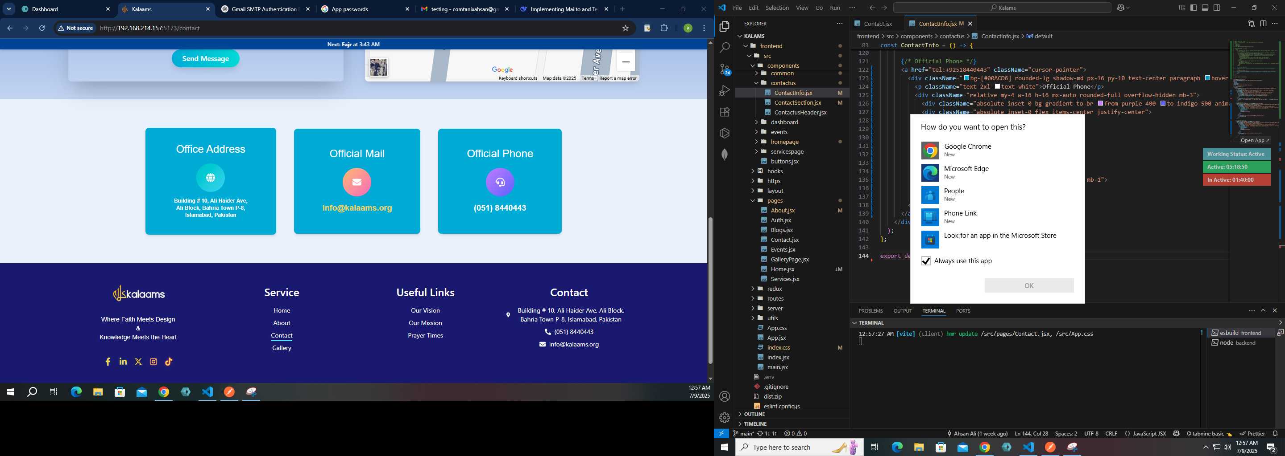
Task: Click the Prayer Times footer link
Action: (425, 335)
